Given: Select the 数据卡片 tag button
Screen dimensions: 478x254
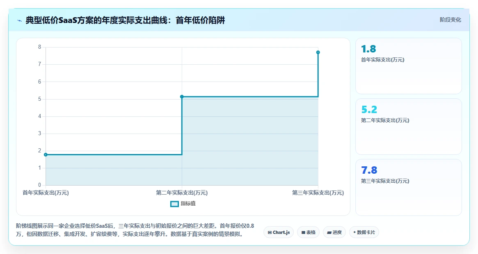Looking at the screenshot, I should [364, 232].
